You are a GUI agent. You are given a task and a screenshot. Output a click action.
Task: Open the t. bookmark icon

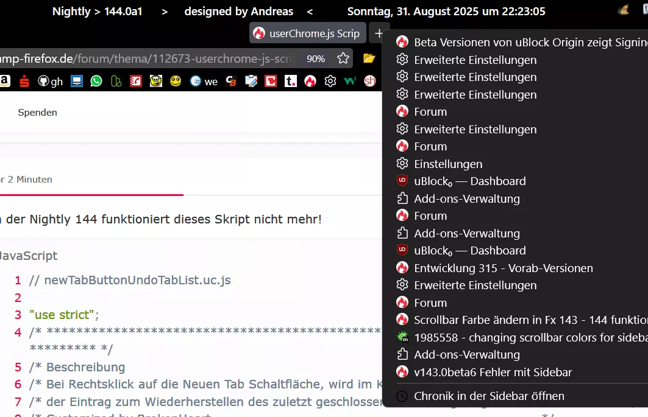[x=291, y=81]
